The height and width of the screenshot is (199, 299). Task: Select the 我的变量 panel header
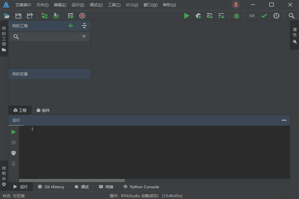pos(49,74)
